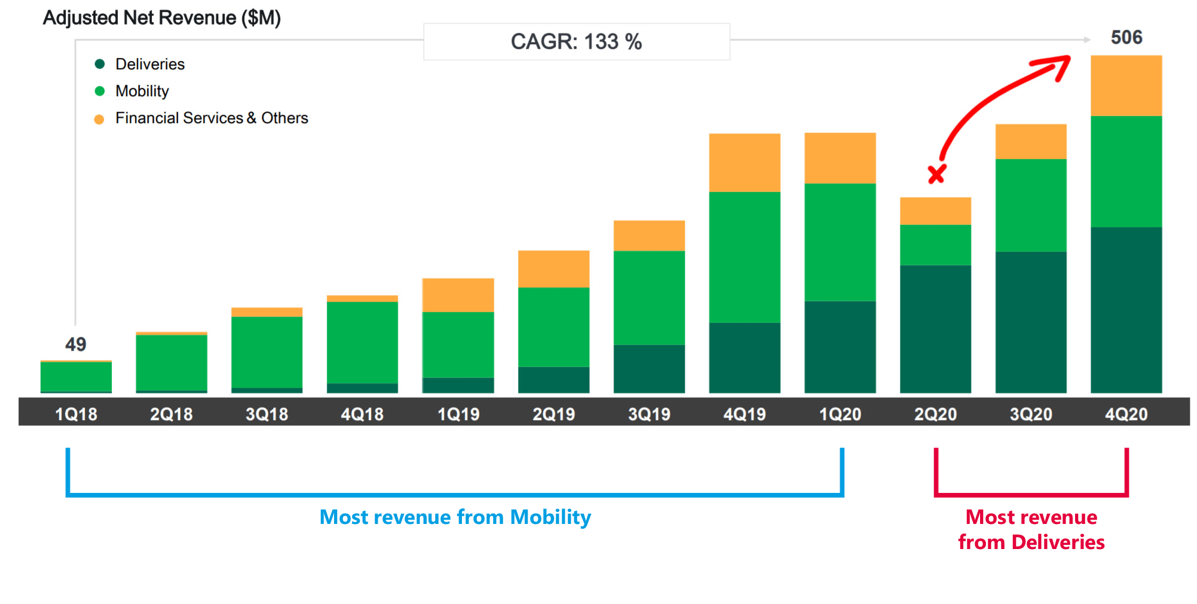Toggle the Mobility series in the legend

click(x=142, y=91)
